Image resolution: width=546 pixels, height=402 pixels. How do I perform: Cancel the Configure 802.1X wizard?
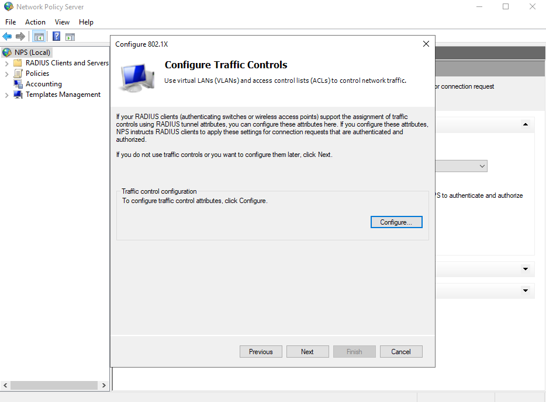pos(401,352)
